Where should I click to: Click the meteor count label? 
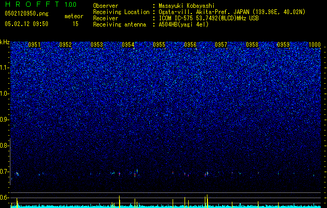tap(74, 16)
